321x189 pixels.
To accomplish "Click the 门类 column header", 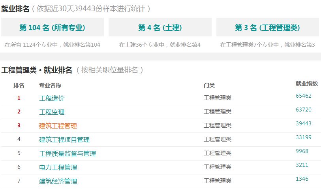I will 209,85.
